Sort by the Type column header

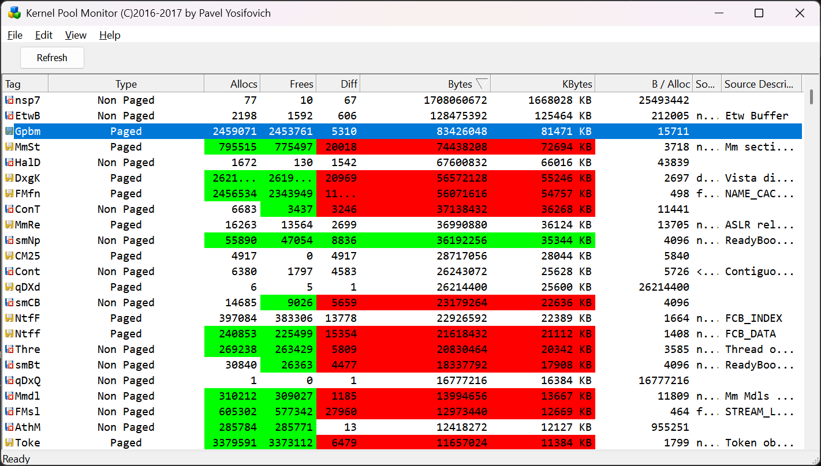126,84
